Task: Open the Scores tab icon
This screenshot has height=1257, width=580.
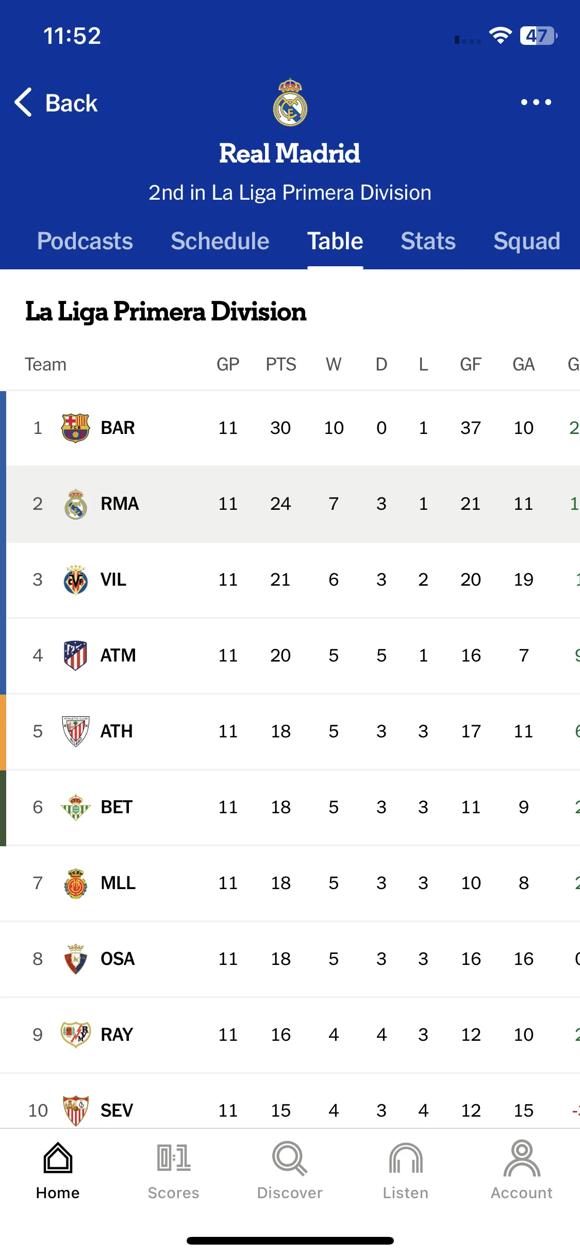Action: [x=174, y=1158]
